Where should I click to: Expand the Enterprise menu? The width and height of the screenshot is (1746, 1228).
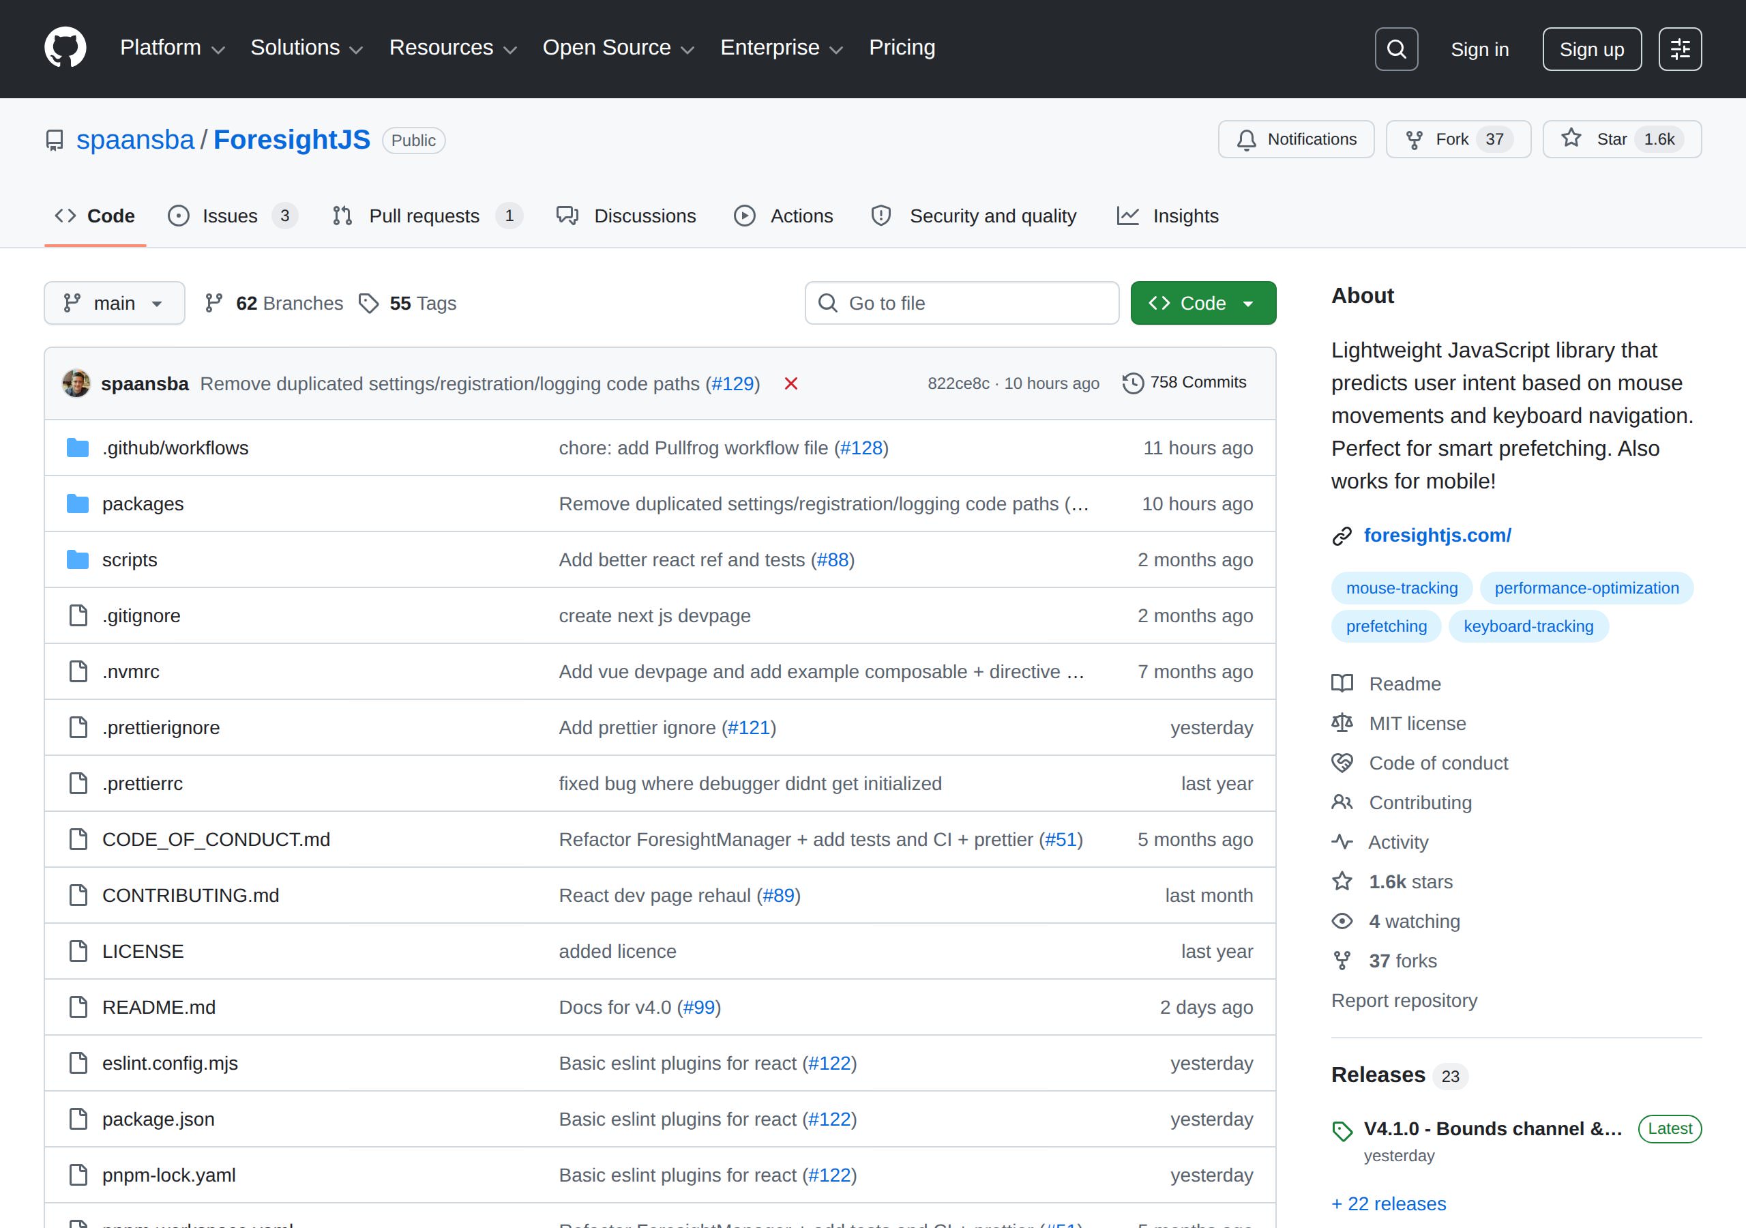[782, 48]
